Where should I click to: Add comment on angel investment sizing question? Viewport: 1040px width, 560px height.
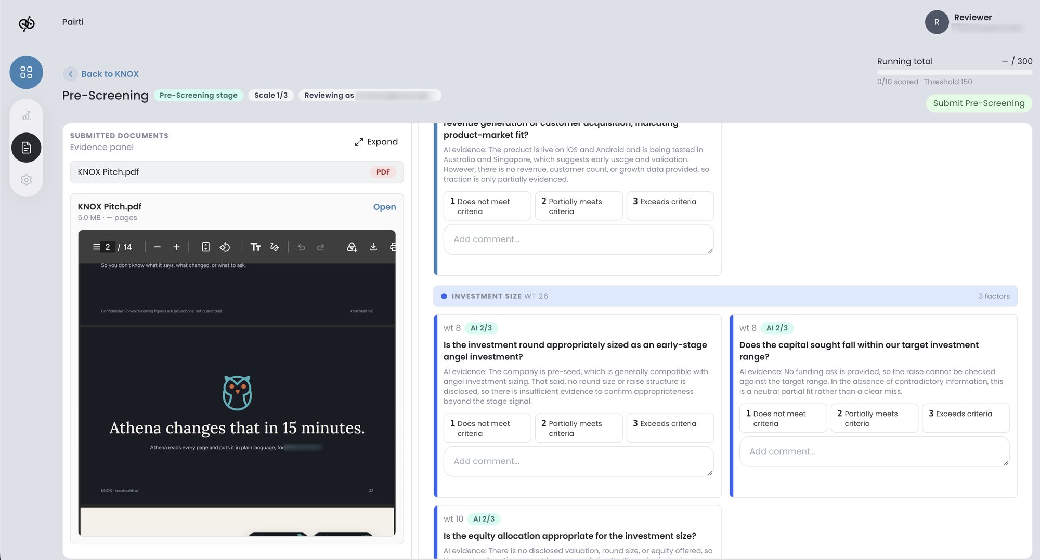point(578,461)
